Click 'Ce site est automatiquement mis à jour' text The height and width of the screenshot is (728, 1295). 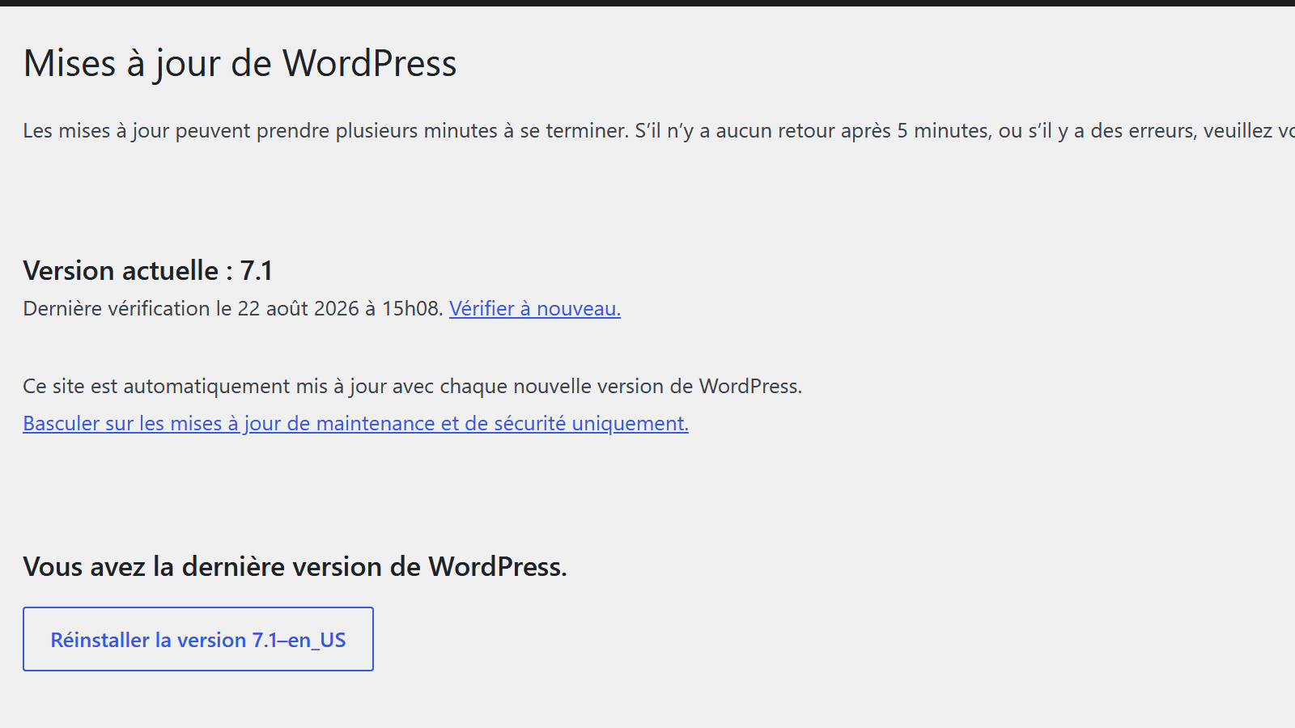(412, 387)
